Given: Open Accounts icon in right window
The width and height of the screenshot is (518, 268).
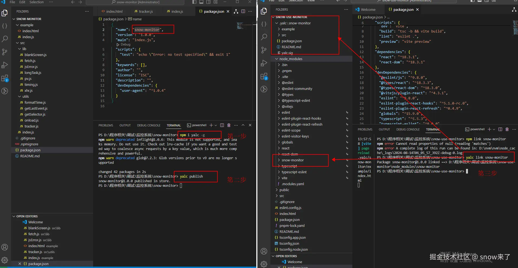Looking at the screenshot, I should point(264,251).
